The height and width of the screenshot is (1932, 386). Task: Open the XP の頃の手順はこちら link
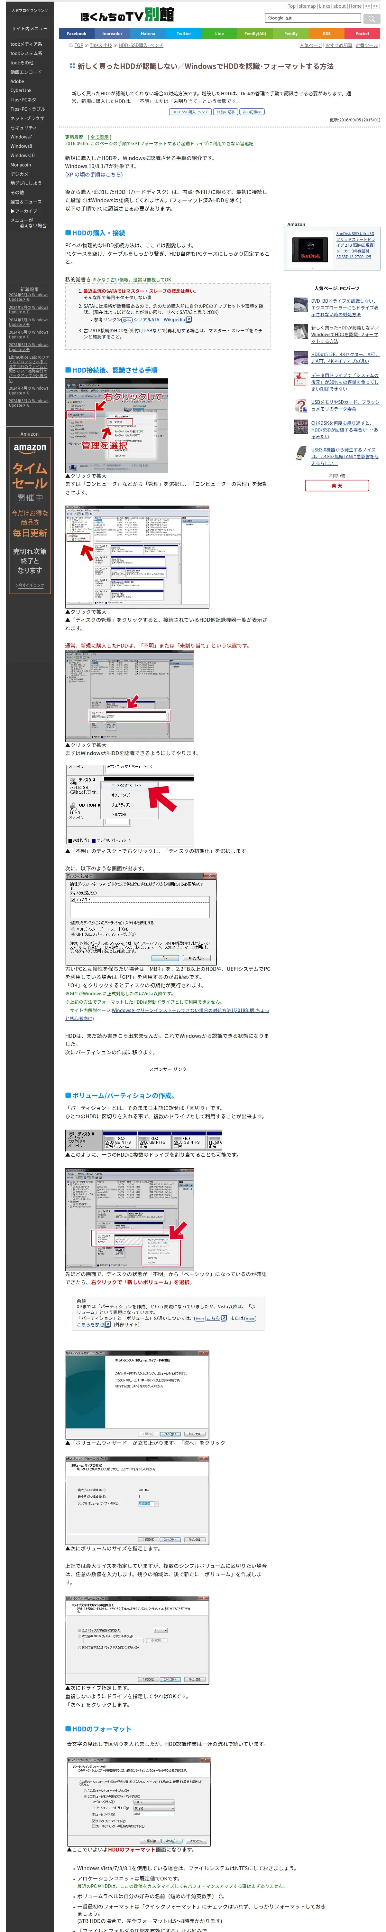[x=94, y=175]
